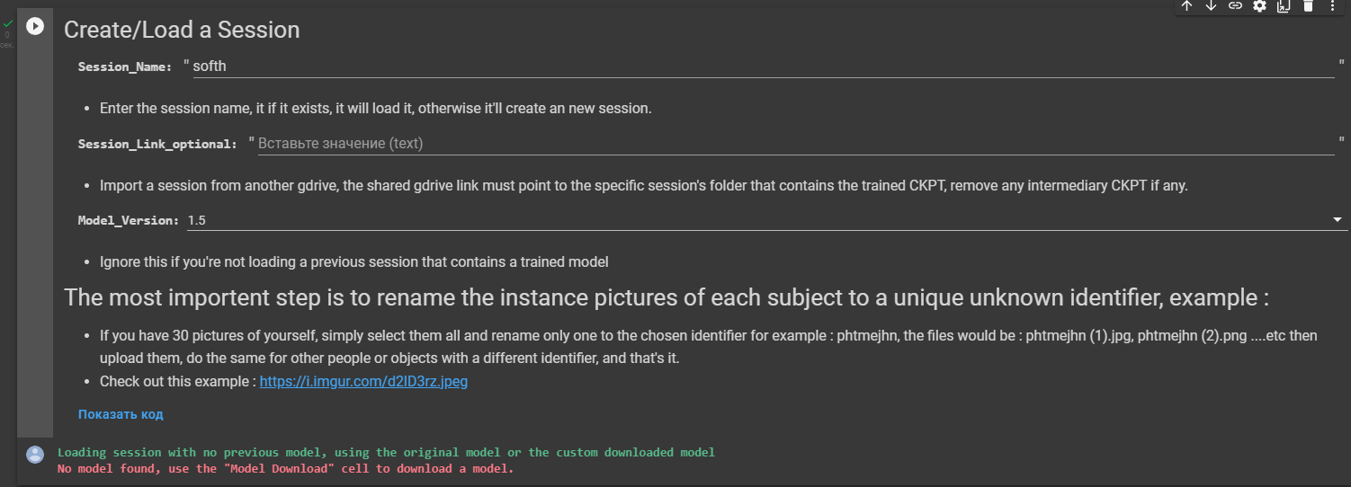Open more cell actions menu

1332,5
